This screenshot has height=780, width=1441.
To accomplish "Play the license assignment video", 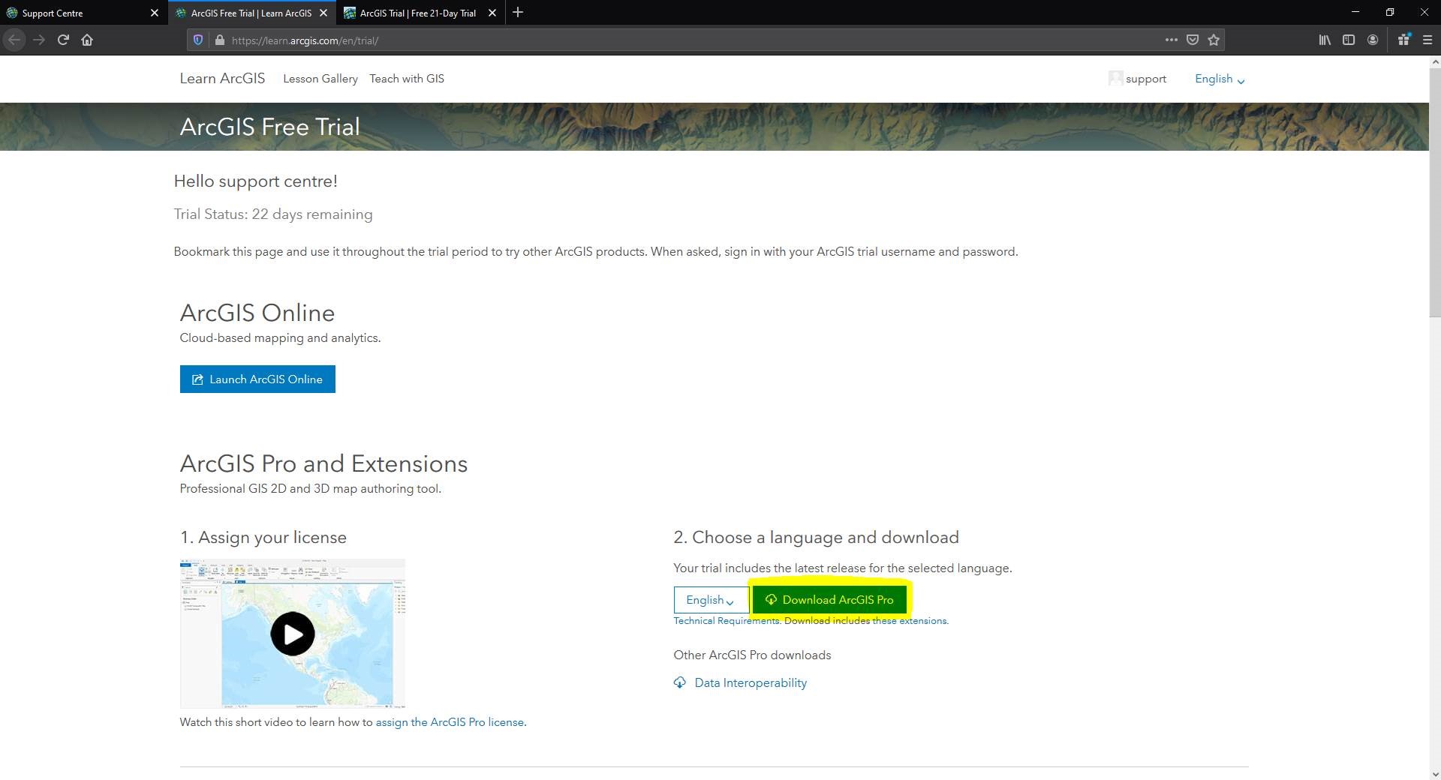I will coord(293,634).
